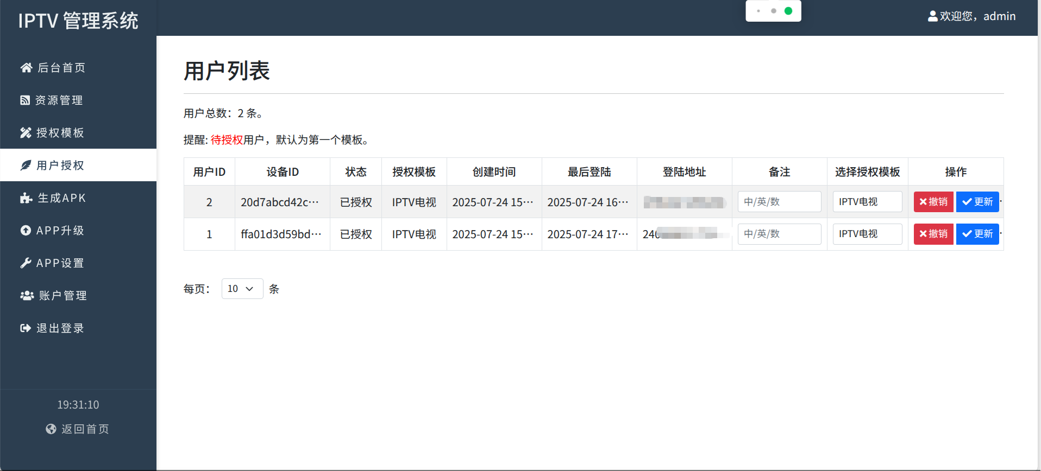Click the 撤销 button for user ID 1
This screenshot has height=471, width=1041.
933,234
